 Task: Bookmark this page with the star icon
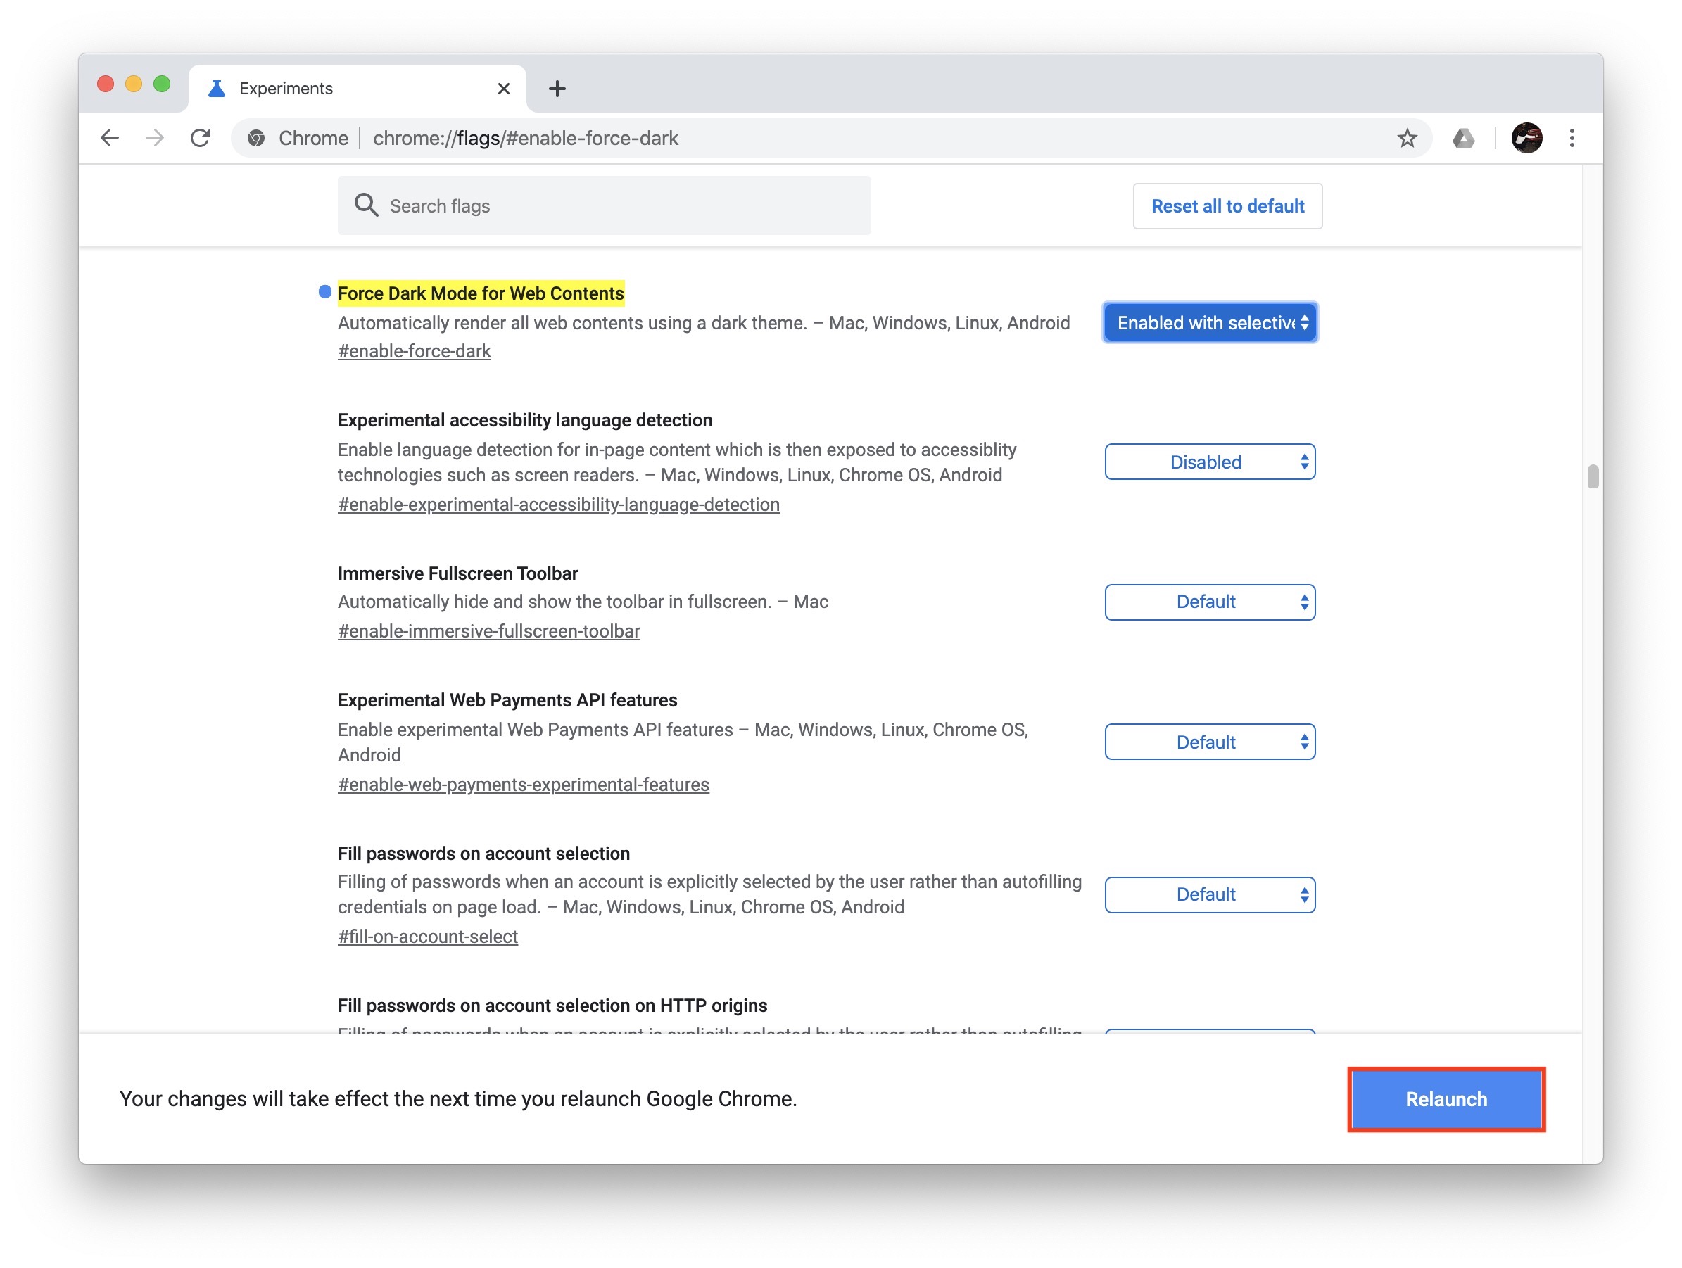click(x=1407, y=139)
